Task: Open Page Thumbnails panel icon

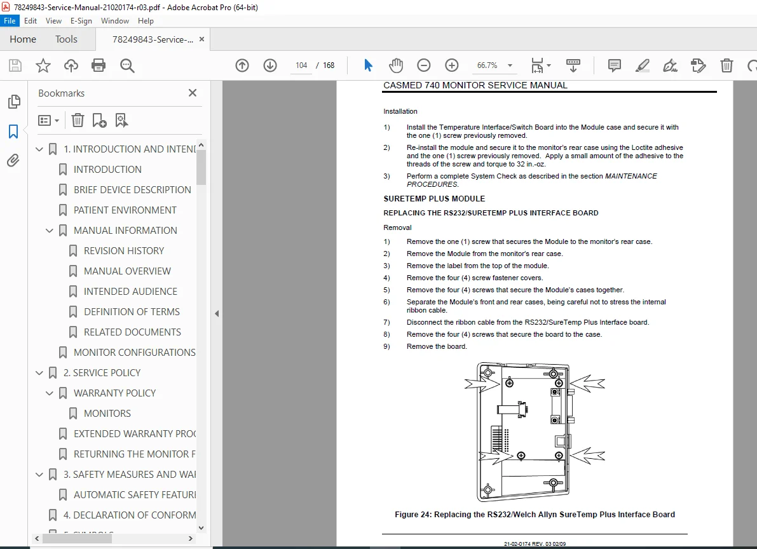Action: tap(14, 102)
